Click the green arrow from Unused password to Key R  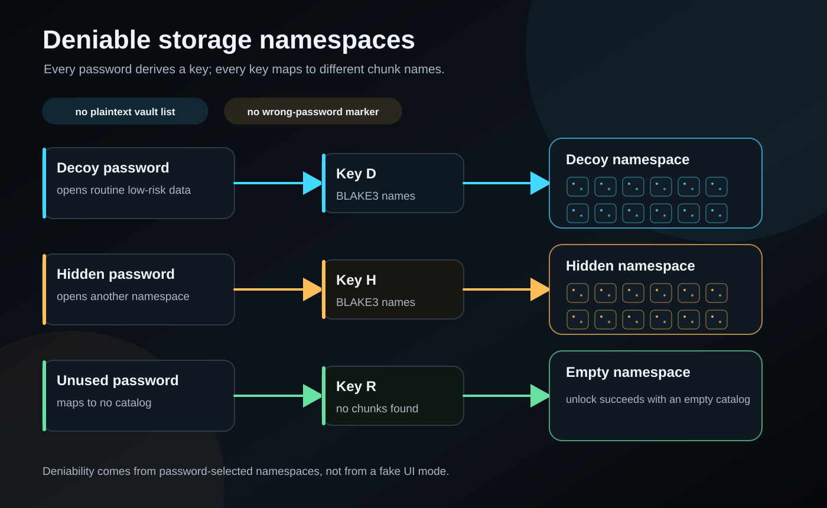tap(278, 396)
